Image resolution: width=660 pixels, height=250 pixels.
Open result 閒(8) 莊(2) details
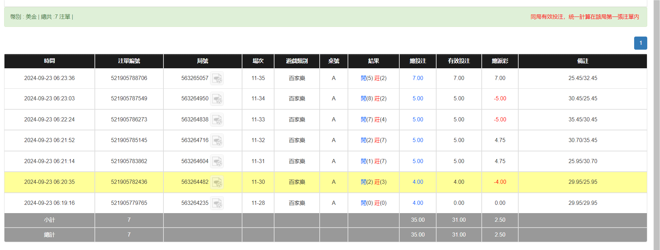coord(373,99)
